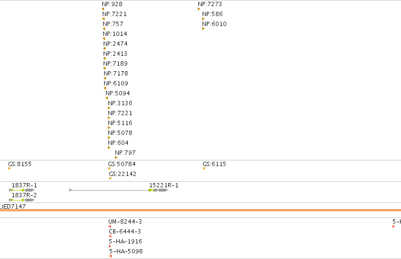The width and height of the screenshot is (401, 259).
Task: Click the NP:2474 label
Action: point(115,44)
